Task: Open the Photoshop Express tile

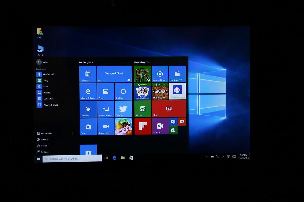Action: click(178, 91)
